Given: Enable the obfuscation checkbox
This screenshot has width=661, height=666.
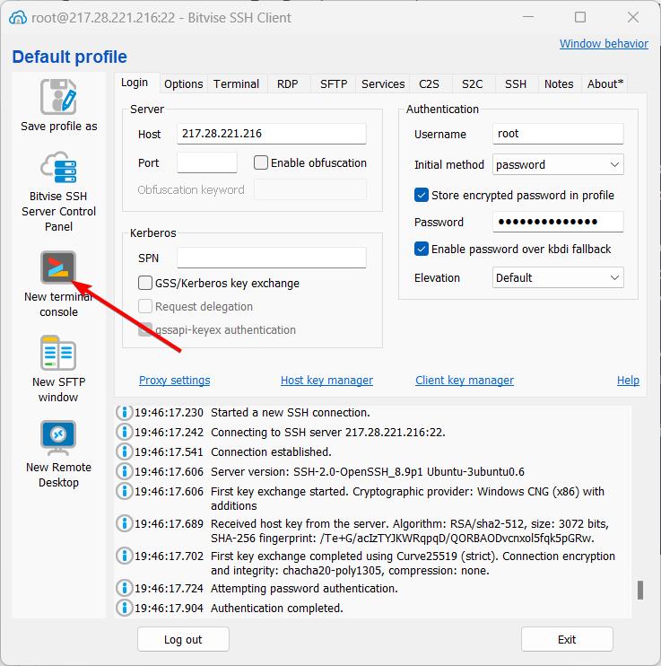Looking at the screenshot, I should click(262, 162).
